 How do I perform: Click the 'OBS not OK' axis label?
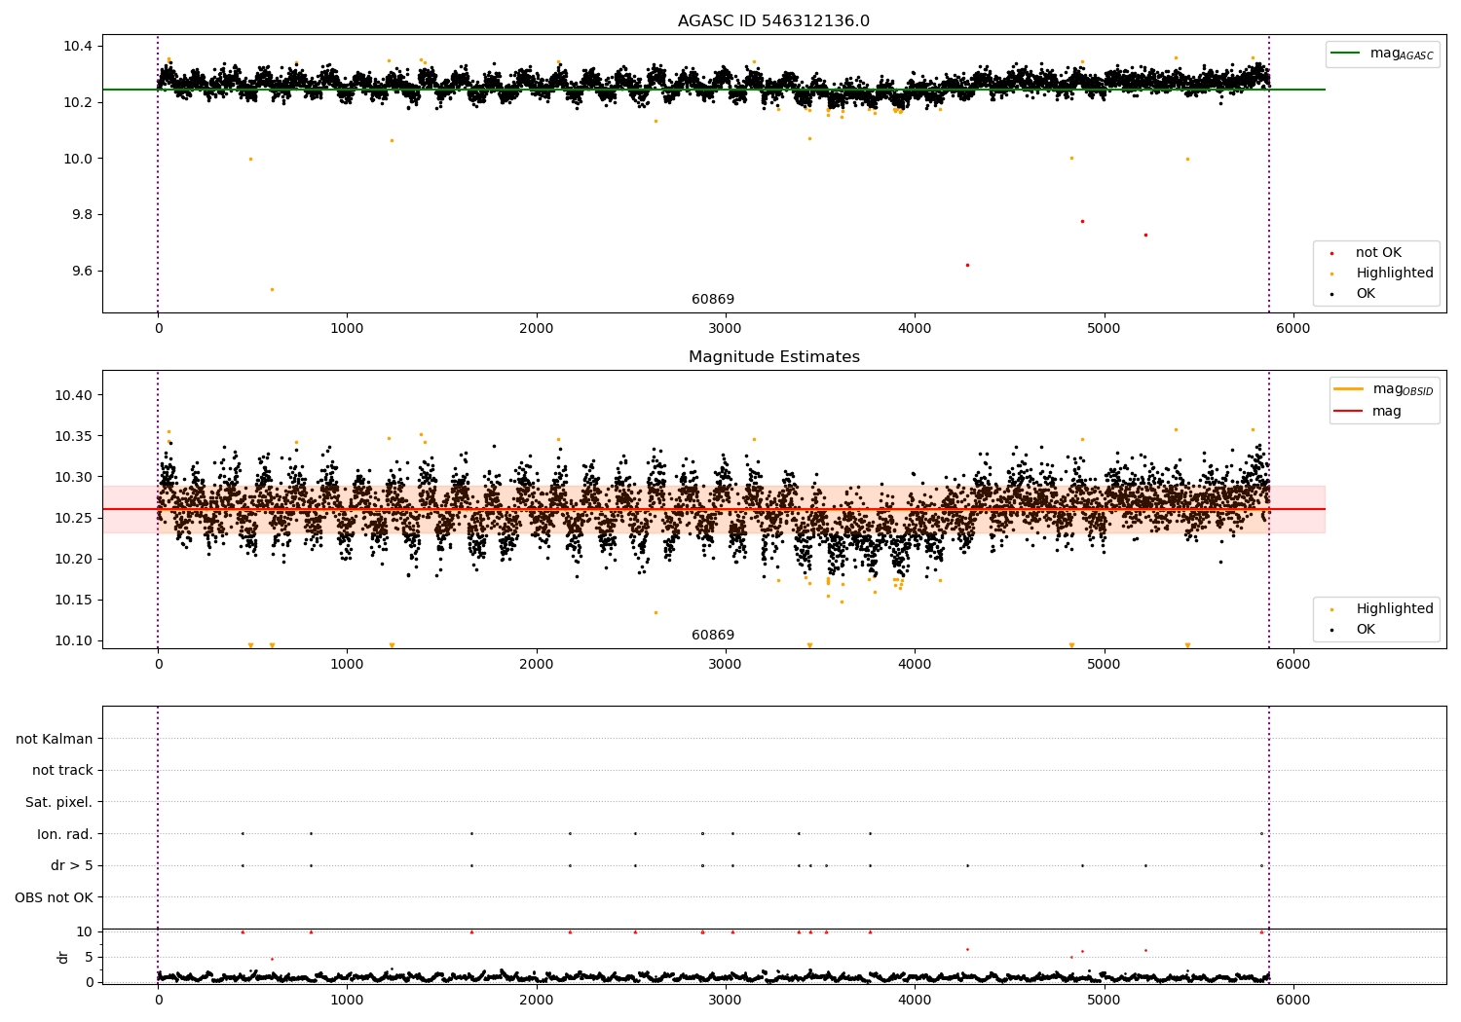[x=54, y=897]
